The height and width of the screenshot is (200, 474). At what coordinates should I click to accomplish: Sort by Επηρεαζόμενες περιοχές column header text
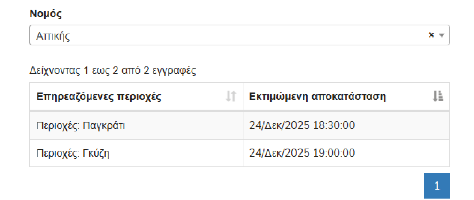click(x=99, y=97)
